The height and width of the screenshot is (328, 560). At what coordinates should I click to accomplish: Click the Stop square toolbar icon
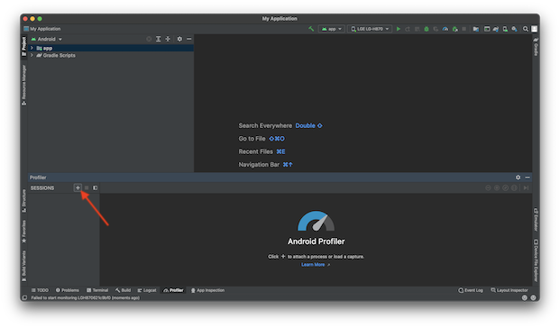[x=464, y=29]
